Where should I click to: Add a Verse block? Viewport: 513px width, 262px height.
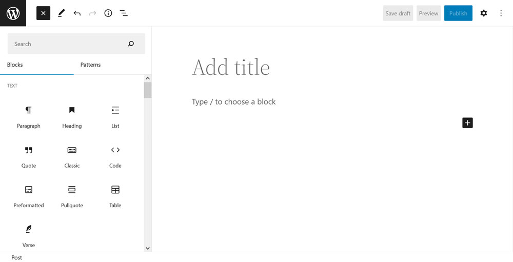pyautogui.click(x=29, y=235)
